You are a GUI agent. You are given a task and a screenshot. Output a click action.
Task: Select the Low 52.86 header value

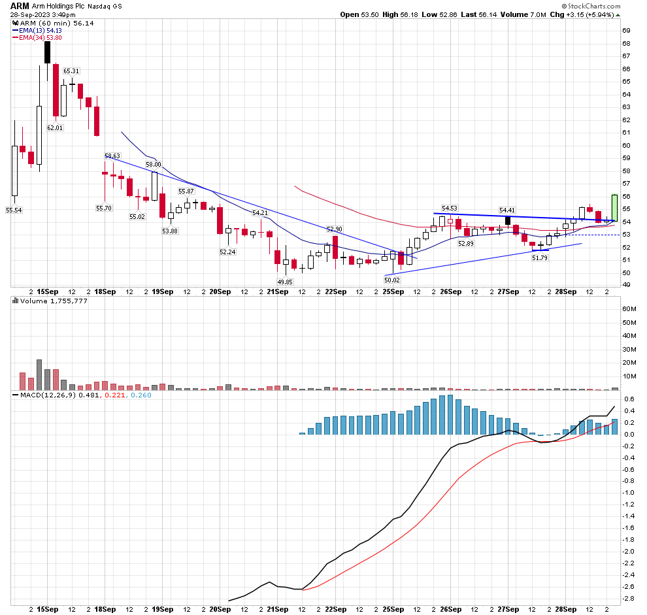click(439, 15)
